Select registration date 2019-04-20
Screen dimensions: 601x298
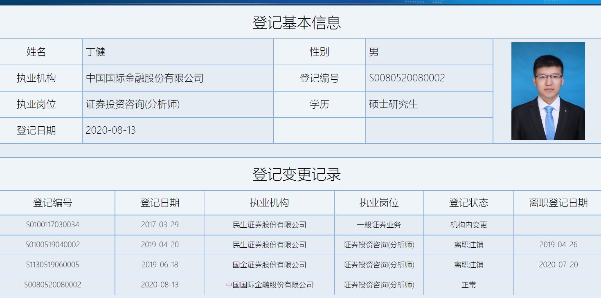160,245
